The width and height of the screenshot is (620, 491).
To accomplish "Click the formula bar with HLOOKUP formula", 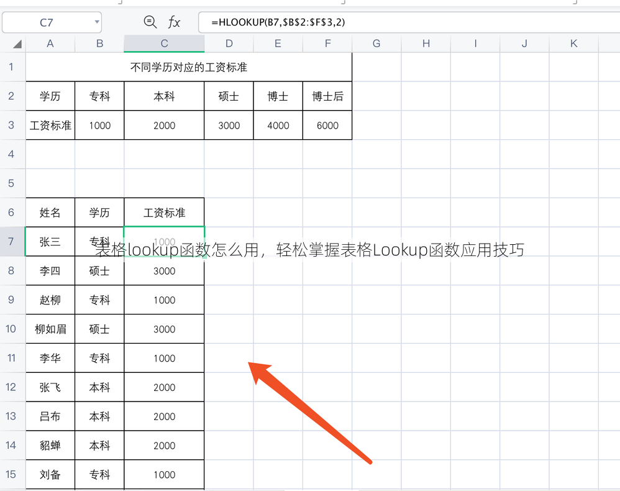I will point(409,22).
